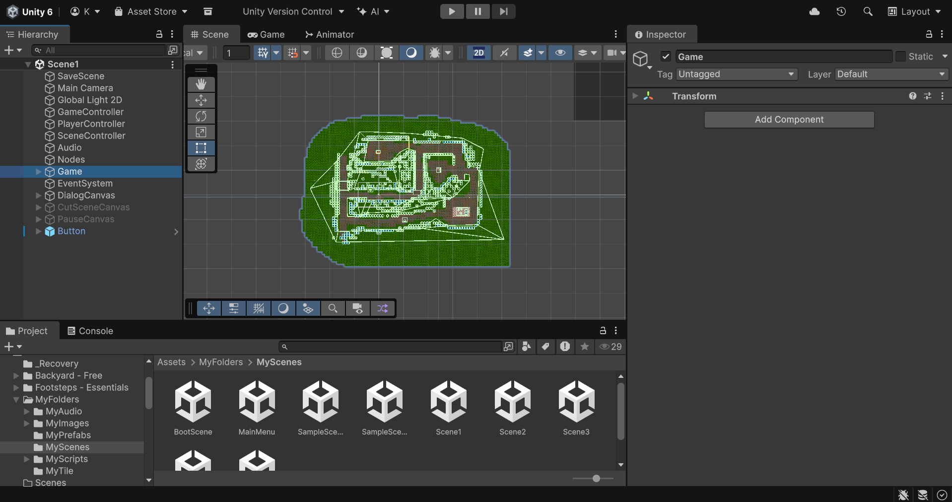Select the Move tool in Scene toolbar
952x502 pixels.
point(201,100)
